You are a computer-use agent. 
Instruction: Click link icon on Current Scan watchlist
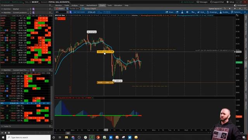pyautogui.click(x=33, y=70)
